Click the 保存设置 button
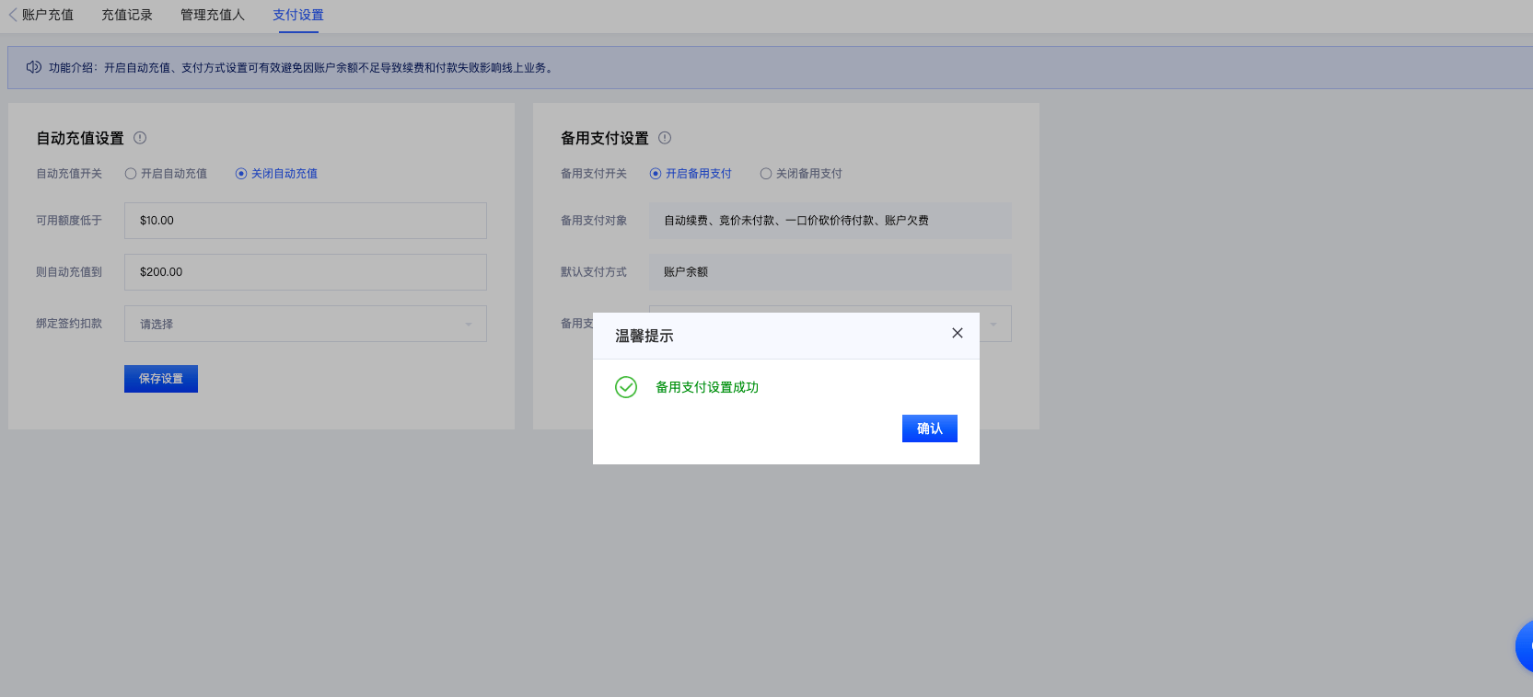This screenshot has height=697, width=1533. point(161,379)
